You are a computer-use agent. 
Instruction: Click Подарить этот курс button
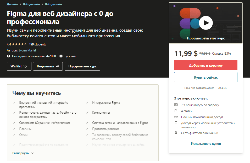[82, 66]
